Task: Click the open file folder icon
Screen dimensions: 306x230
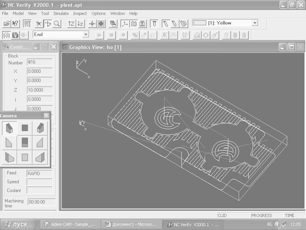Action: pos(7,24)
